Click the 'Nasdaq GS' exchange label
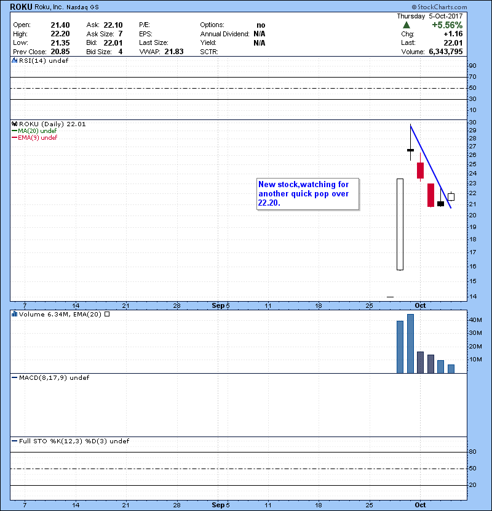The image size is (492, 511). (82, 7)
